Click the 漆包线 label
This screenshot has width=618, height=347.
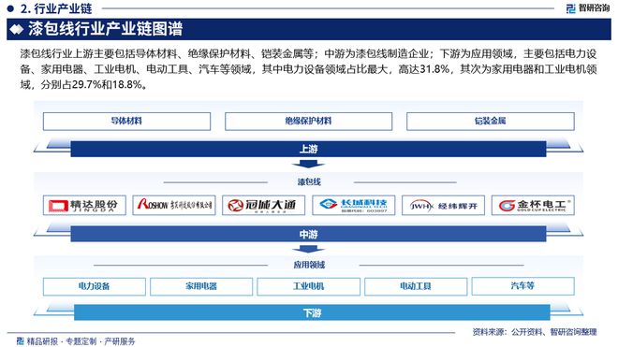pyautogui.click(x=309, y=182)
